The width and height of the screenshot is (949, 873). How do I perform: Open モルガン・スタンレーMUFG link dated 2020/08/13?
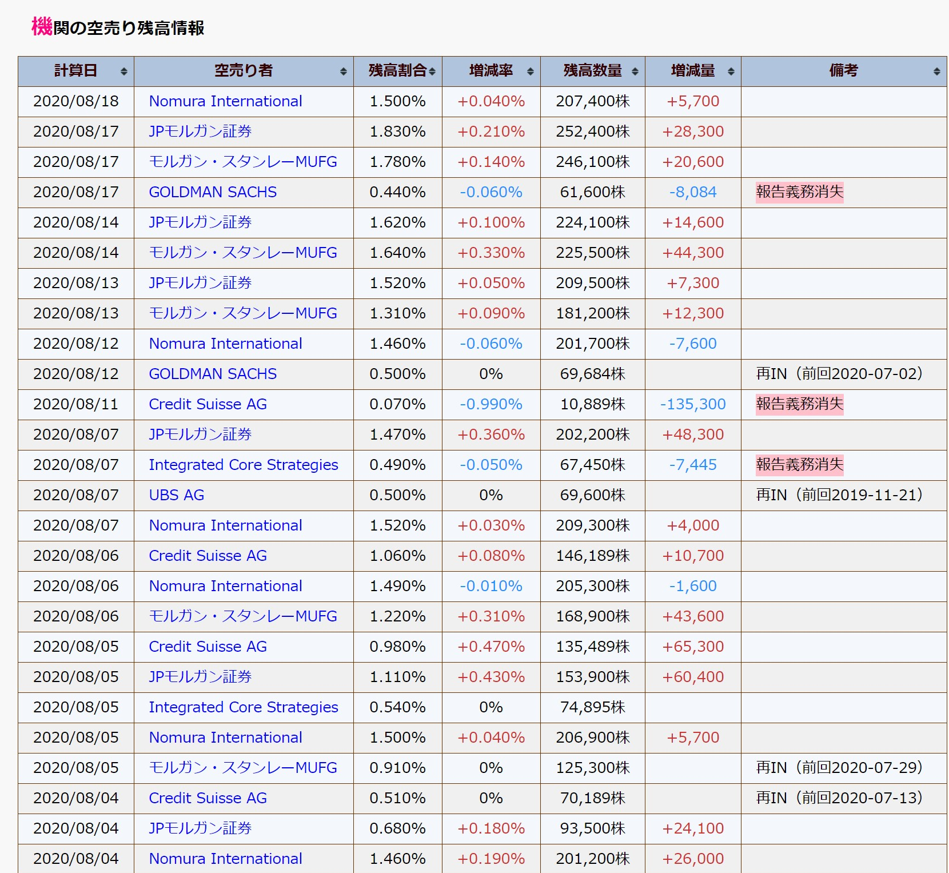[x=243, y=313]
